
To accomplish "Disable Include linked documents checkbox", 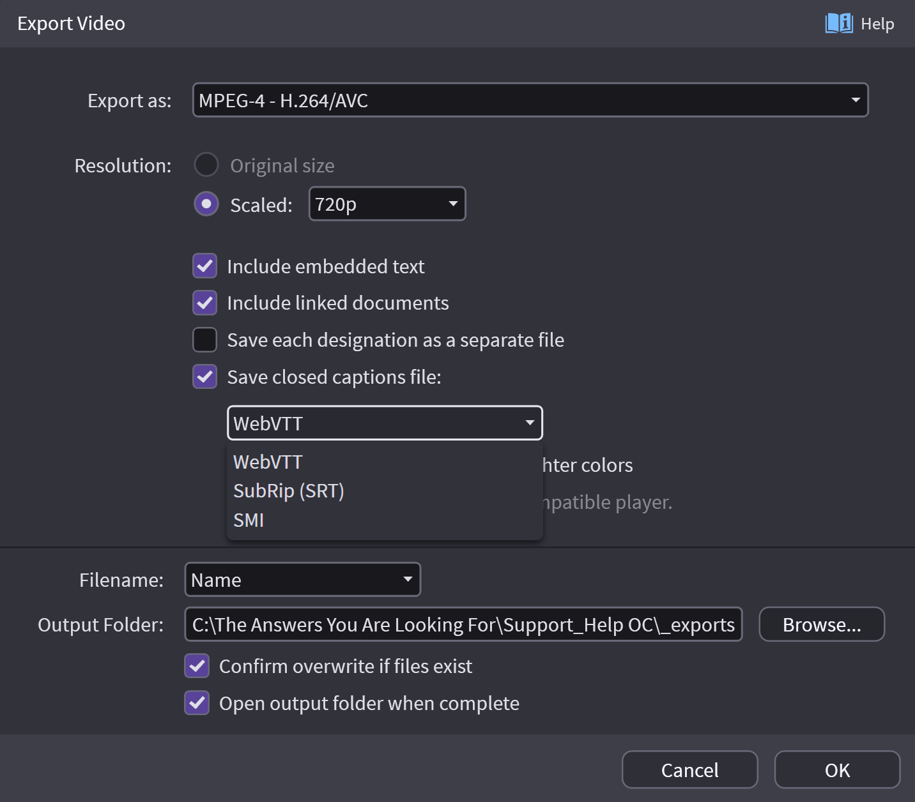I will click(205, 303).
